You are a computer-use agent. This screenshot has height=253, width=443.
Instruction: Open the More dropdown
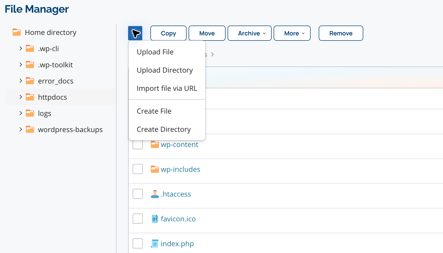292,33
